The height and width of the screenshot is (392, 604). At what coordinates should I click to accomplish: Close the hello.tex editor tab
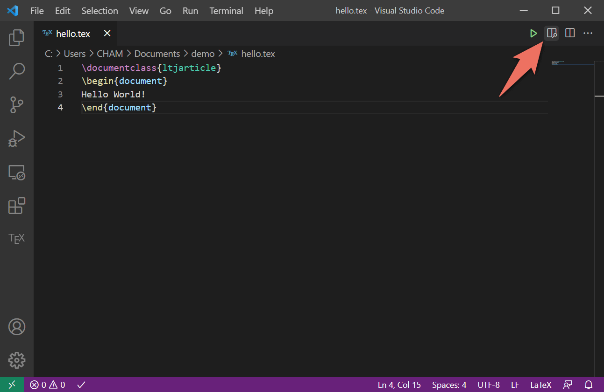pos(107,34)
